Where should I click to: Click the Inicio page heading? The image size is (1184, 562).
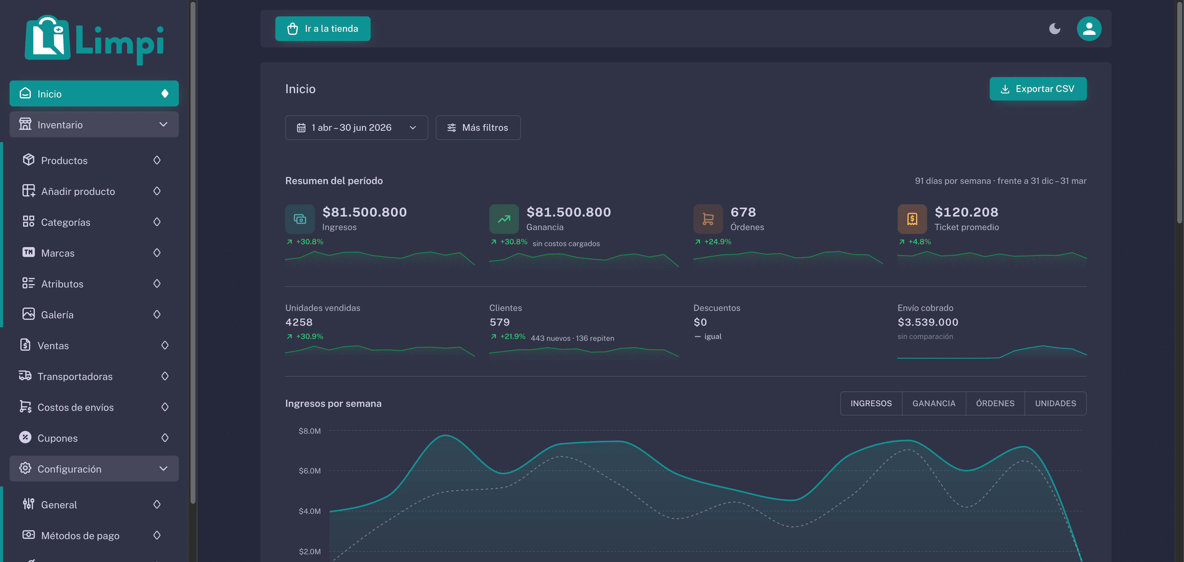click(301, 89)
